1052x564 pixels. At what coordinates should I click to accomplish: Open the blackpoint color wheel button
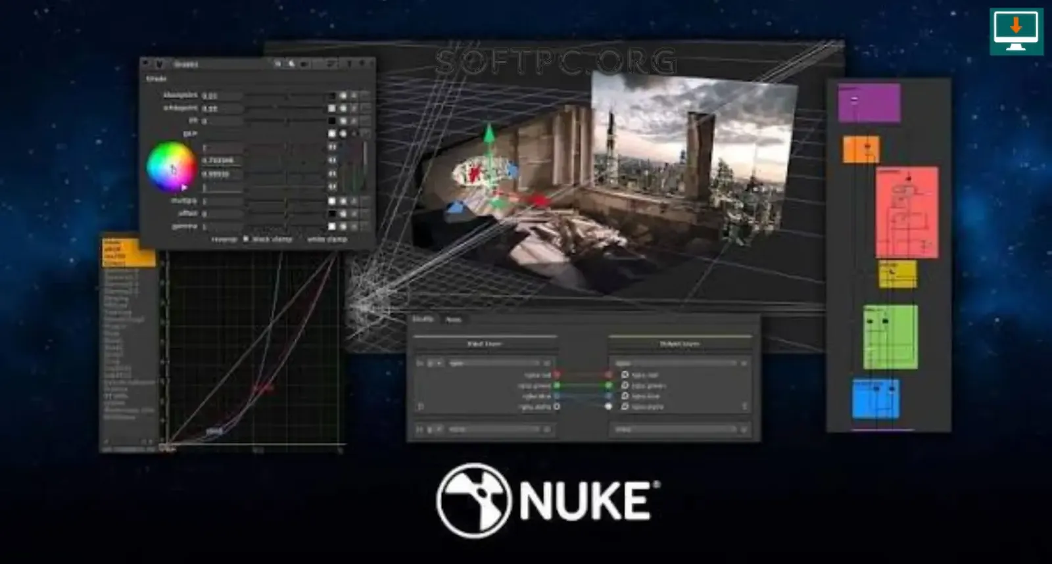tap(343, 96)
